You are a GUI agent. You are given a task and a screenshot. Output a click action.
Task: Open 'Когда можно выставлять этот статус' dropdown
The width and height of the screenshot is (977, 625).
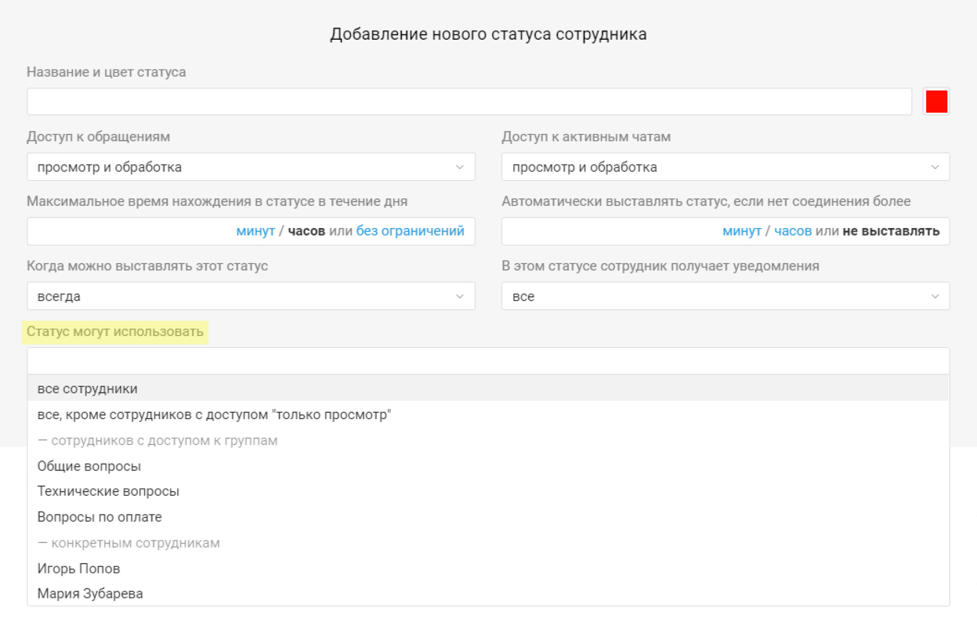click(251, 296)
